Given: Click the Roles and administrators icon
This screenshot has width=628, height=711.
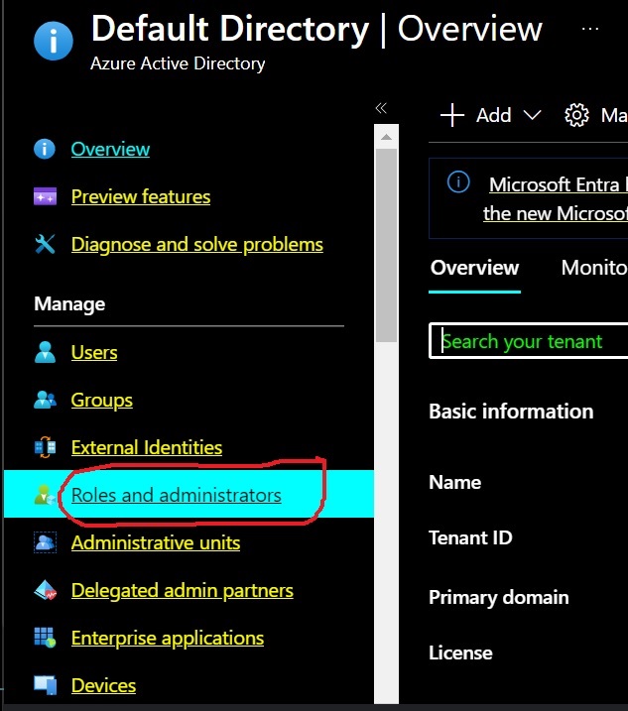Looking at the screenshot, I should (45, 495).
